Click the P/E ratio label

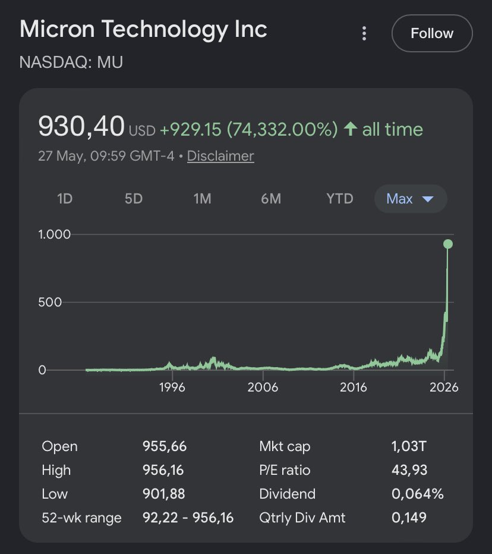(x=285, y=470)
